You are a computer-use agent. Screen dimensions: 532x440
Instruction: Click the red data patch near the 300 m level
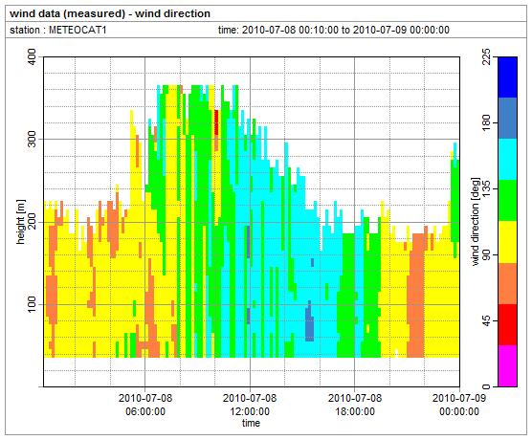[x=216, y=122]
